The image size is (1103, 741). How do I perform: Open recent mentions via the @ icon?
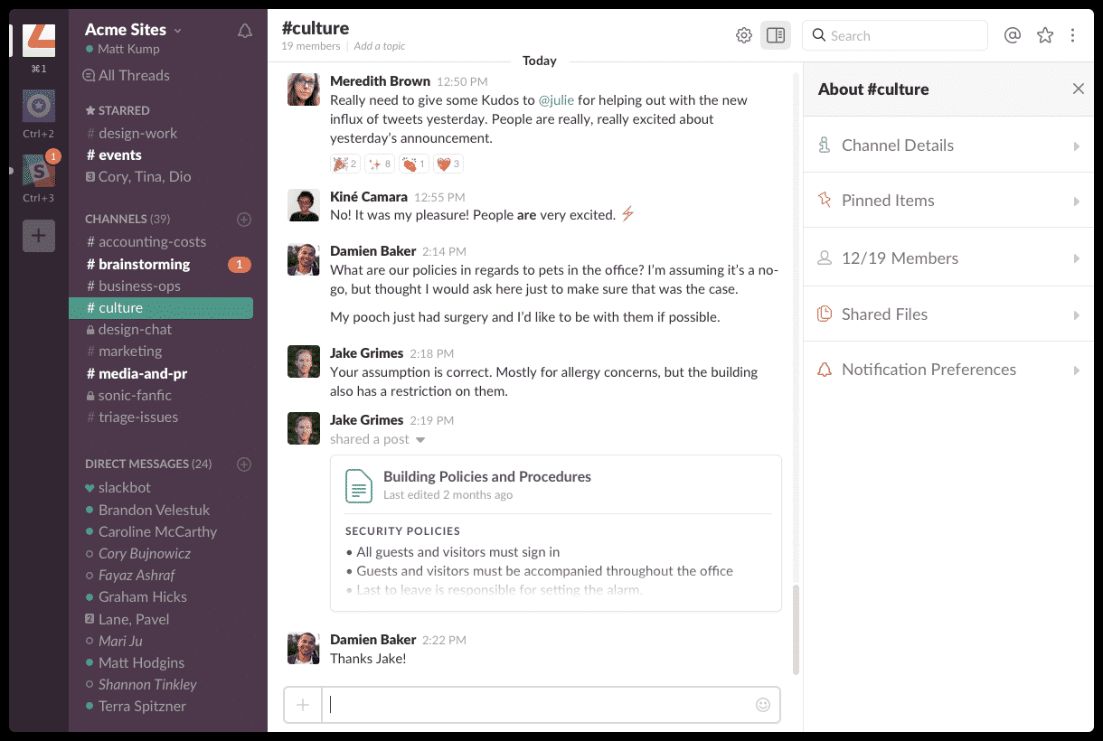pyautogui.click(x=1013, y=35)
